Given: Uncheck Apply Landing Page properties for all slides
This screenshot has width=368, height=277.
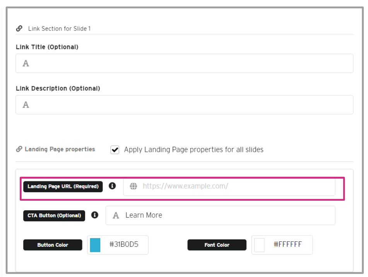Looking at the screenshot, I should (x=115, y=150).
